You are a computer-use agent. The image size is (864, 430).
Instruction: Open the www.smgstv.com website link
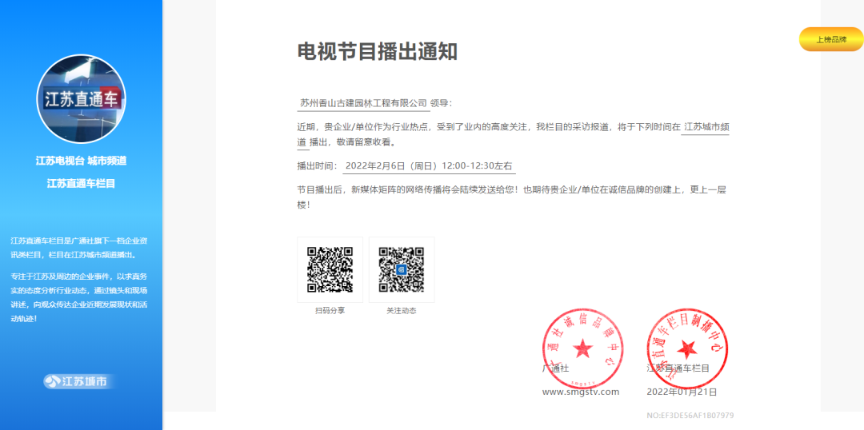pyautogui.click(x=581, y=392)
